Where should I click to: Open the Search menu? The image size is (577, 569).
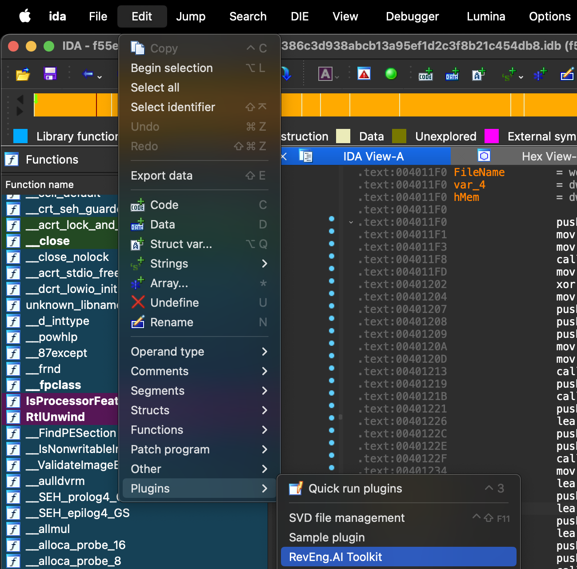[248, 16]
